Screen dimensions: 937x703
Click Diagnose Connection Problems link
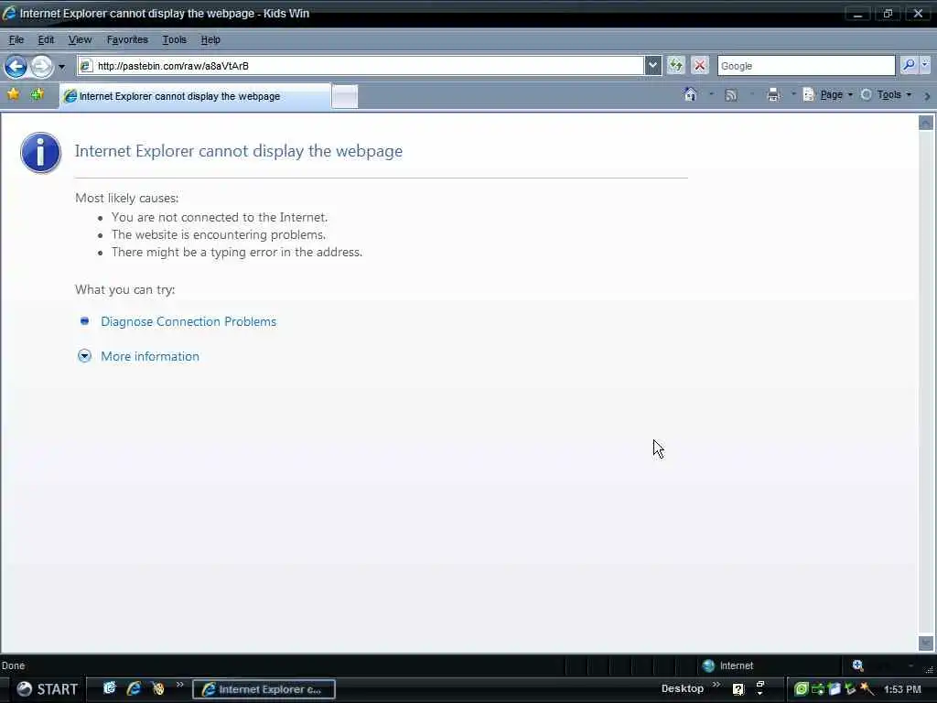[x=188, y=321]
